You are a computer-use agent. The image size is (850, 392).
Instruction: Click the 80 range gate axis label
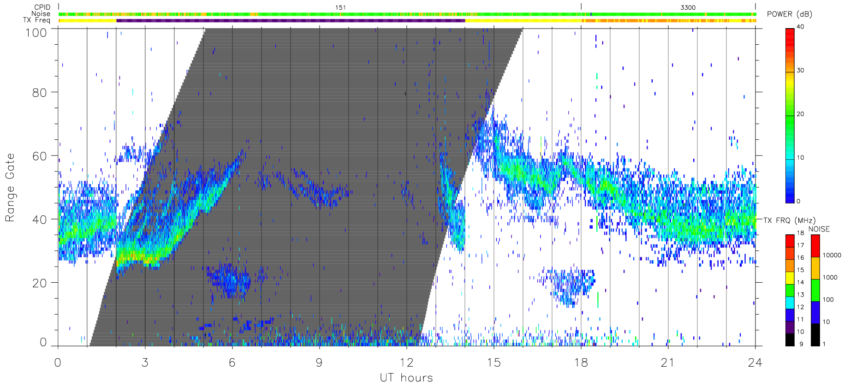click(39, 93)
